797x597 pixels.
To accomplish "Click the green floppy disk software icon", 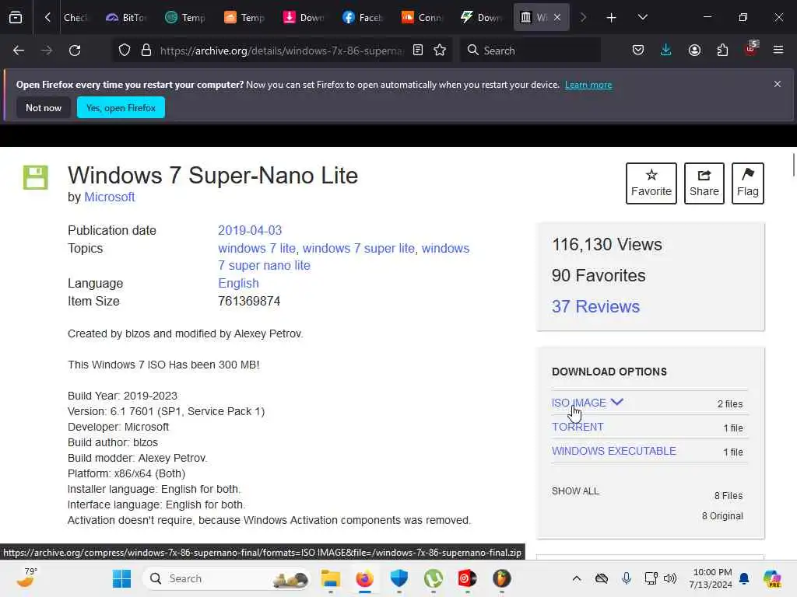I will point(36,177).
